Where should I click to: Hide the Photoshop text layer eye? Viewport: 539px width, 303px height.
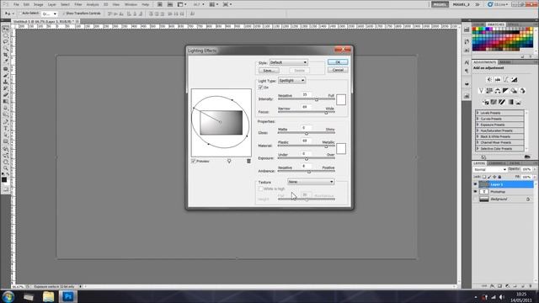pos(475,192)
